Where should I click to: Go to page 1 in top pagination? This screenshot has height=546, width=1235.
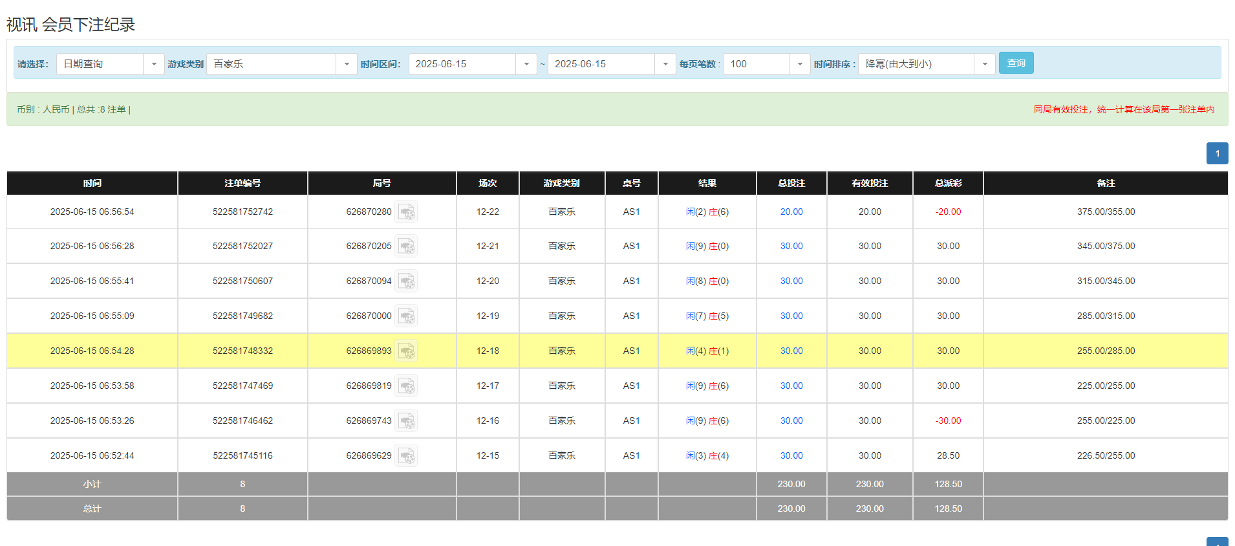pyautogui.click(x=1217, y=153)
